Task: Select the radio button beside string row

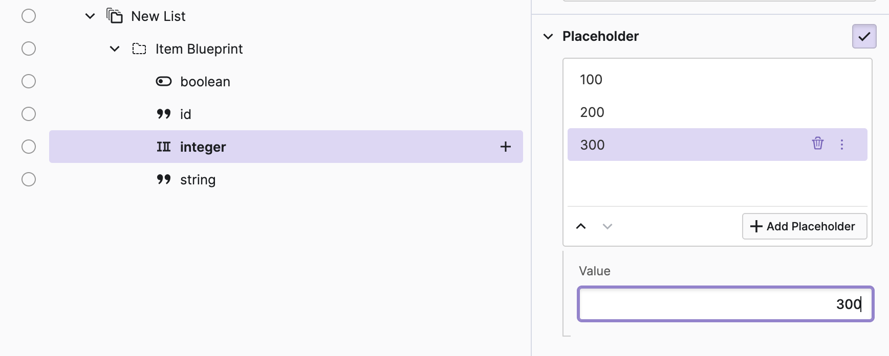Action: pos(29,179)
